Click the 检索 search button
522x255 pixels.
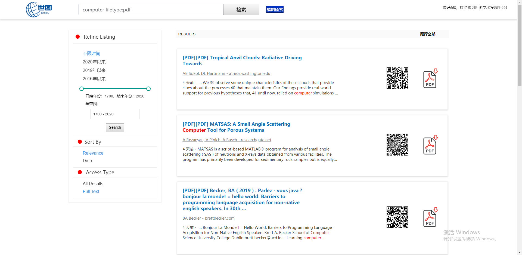[x=241, y=10]
